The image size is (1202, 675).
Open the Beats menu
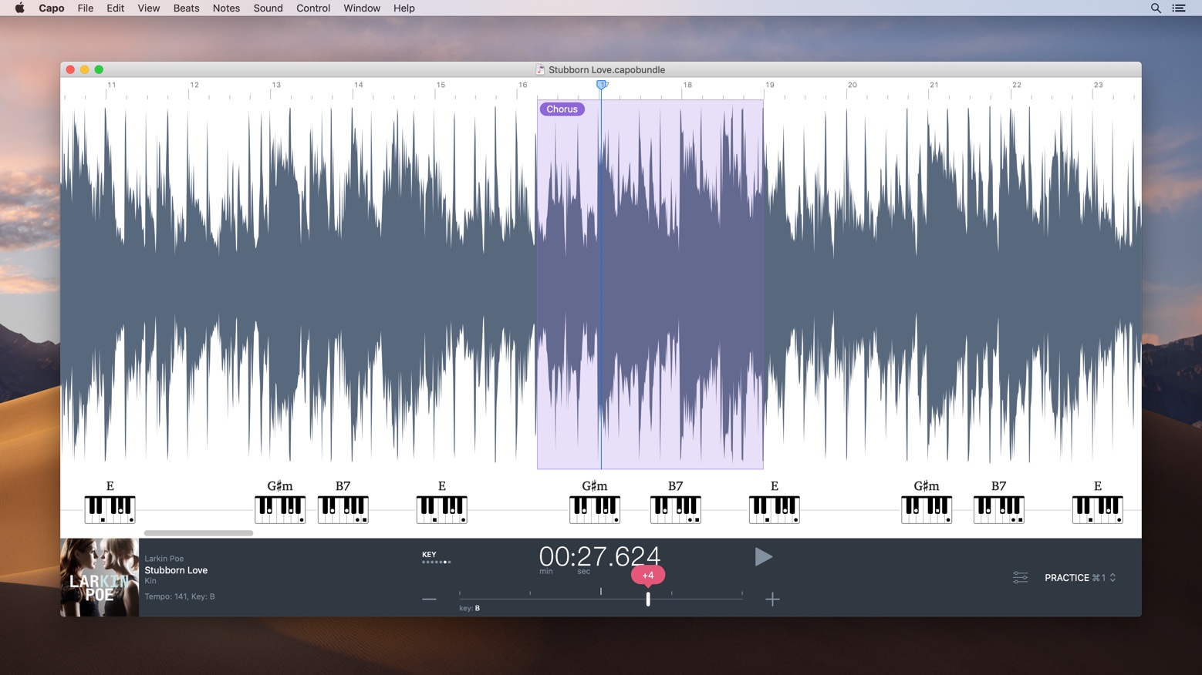click(186, 8)
